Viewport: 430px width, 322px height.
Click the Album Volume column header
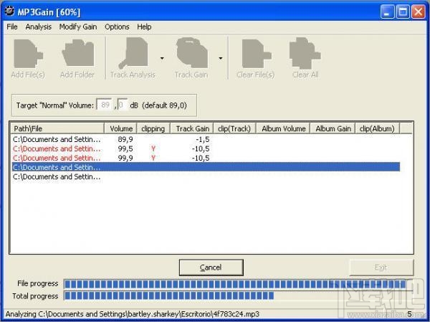tap(283, 128)
